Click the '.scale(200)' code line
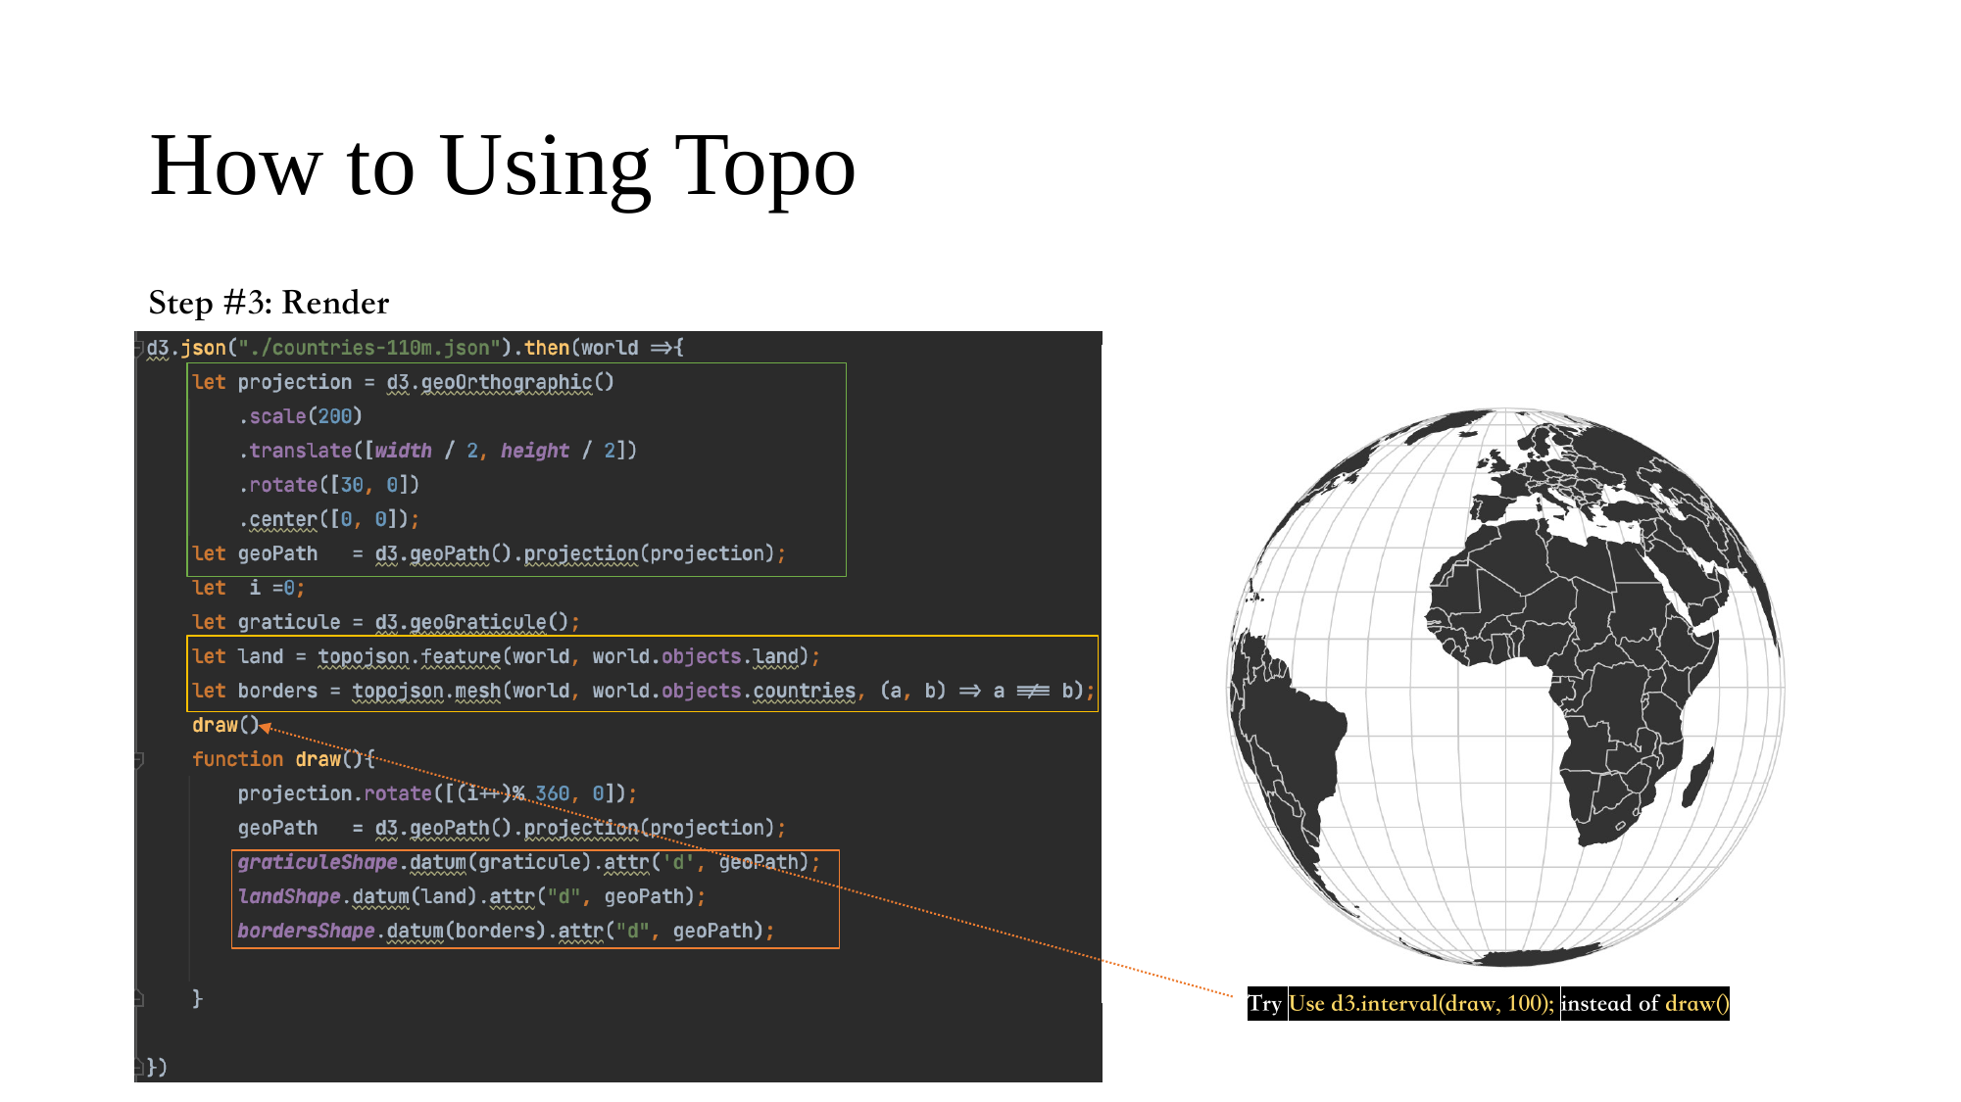Image resolution: width=1961 pixels, height=1102 pixels. pos(300,416)
